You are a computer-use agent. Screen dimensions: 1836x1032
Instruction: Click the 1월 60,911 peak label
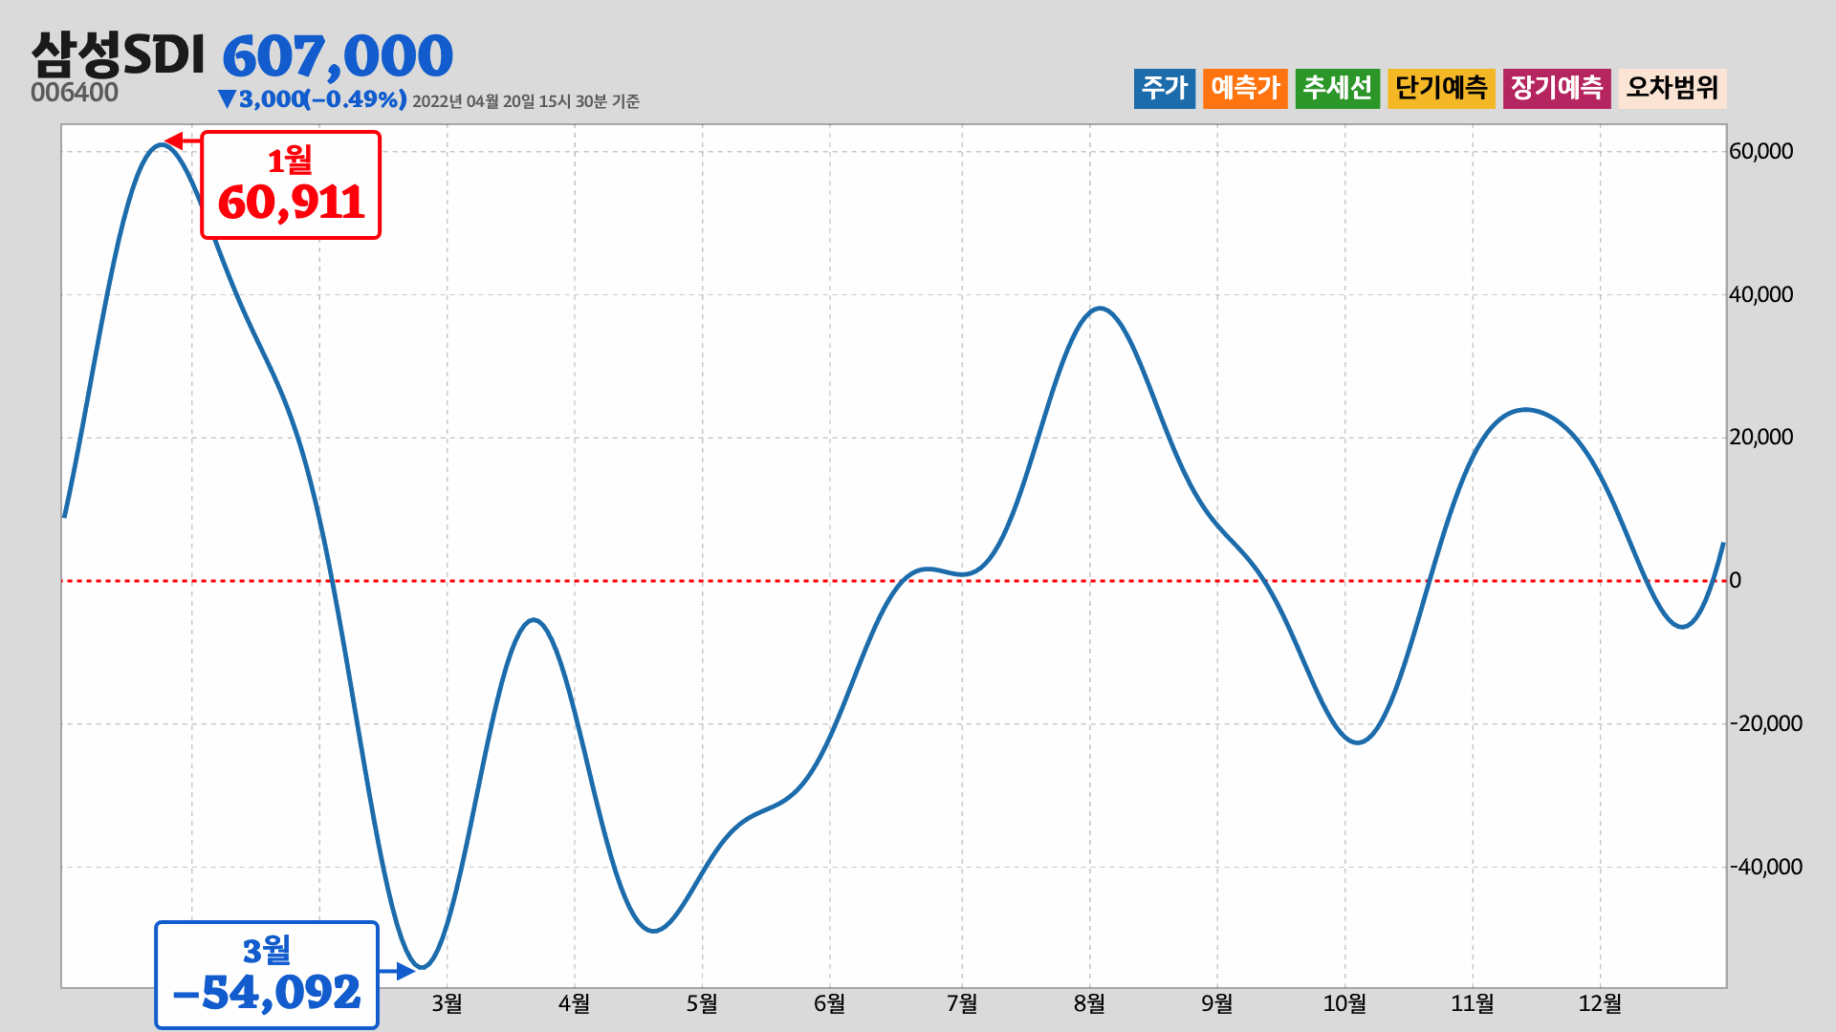click(x=291, y=185)
